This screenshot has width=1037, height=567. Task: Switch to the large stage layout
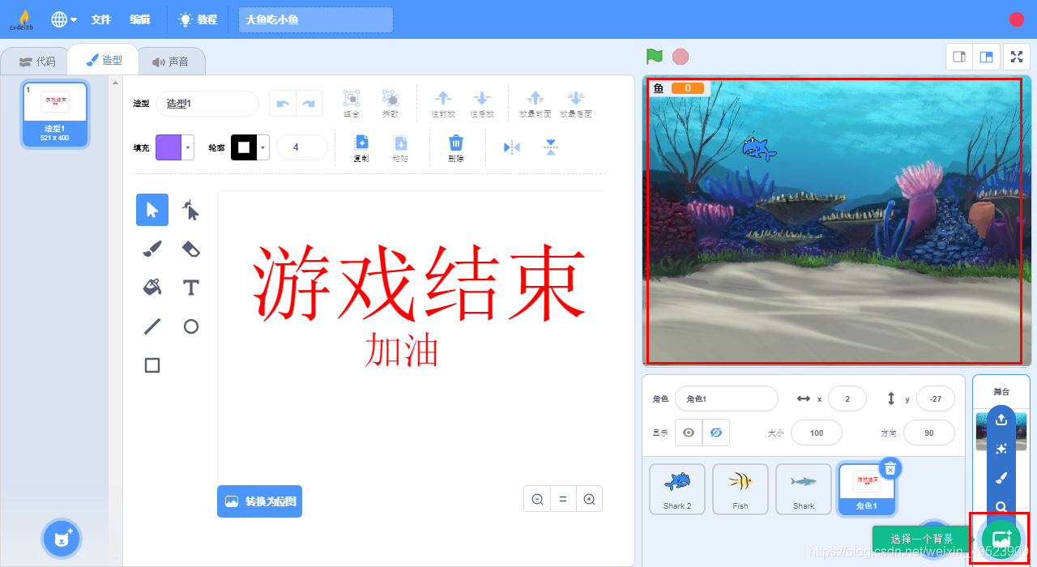[x=986, y=57]
